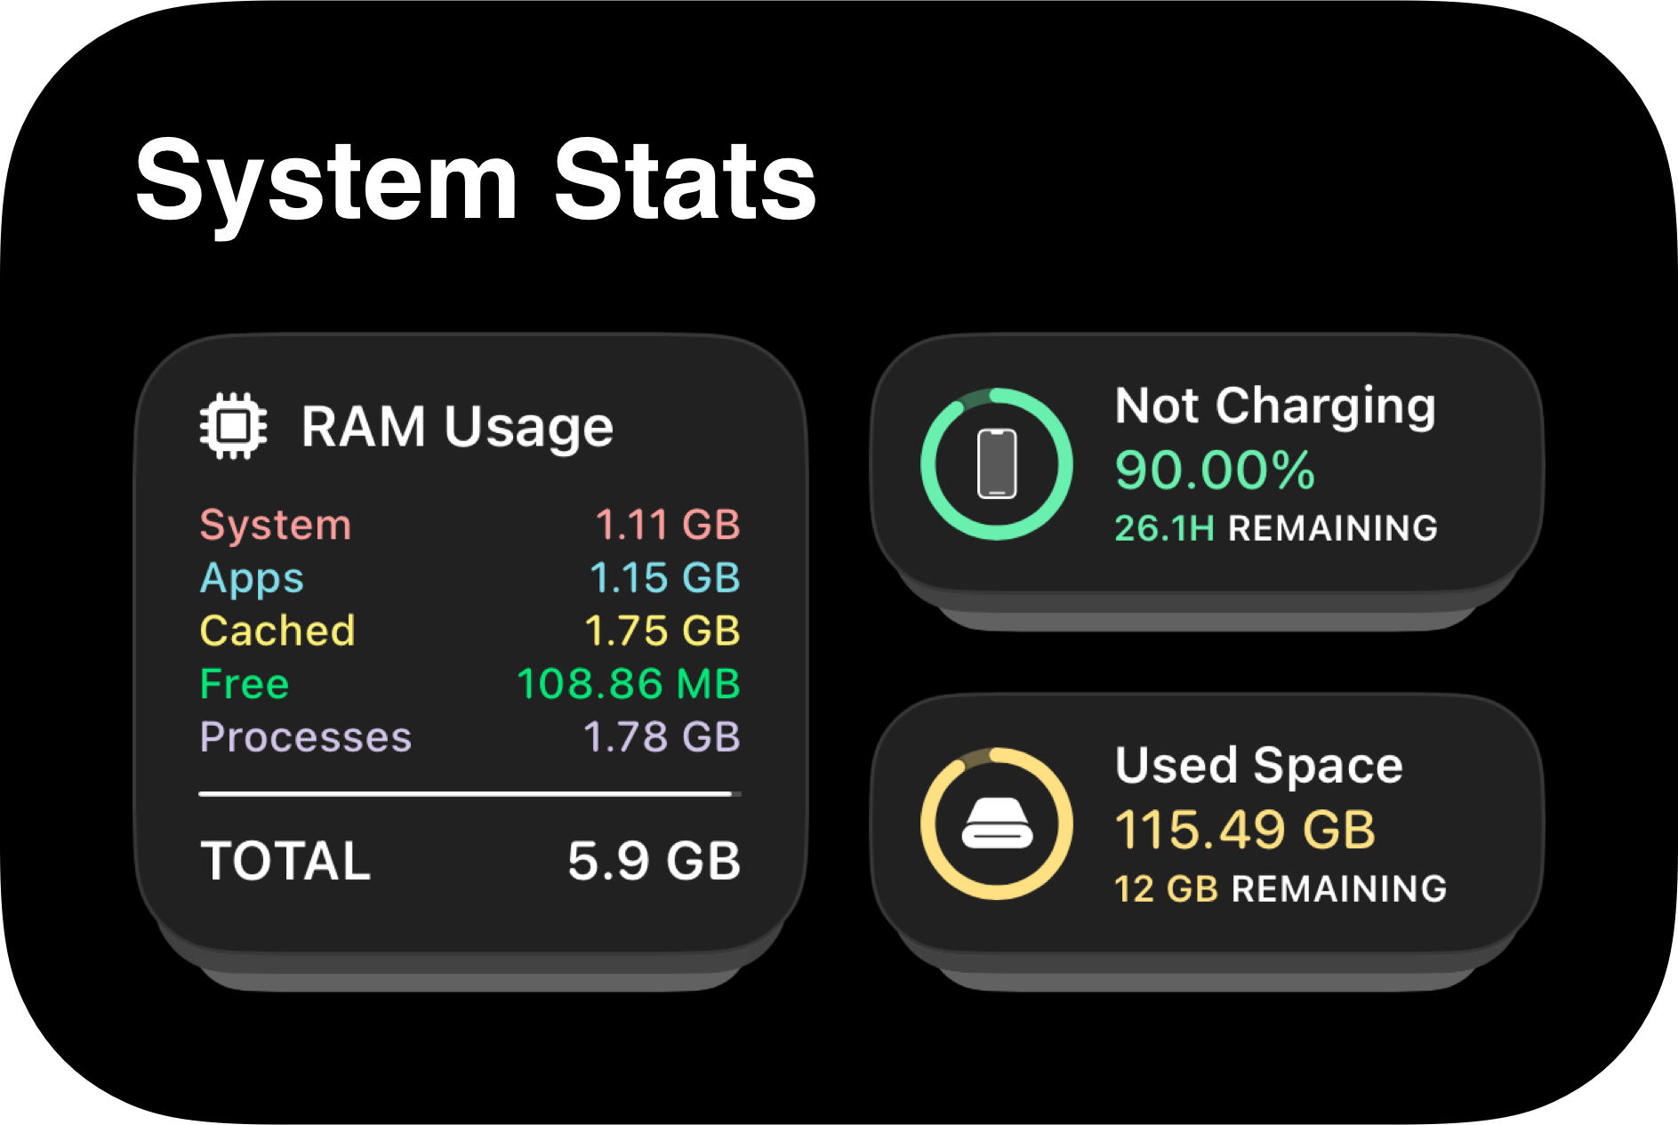Click the RAM usage progress bar
Viewport: 1678px width, 1125px height.
click(470, 793)
